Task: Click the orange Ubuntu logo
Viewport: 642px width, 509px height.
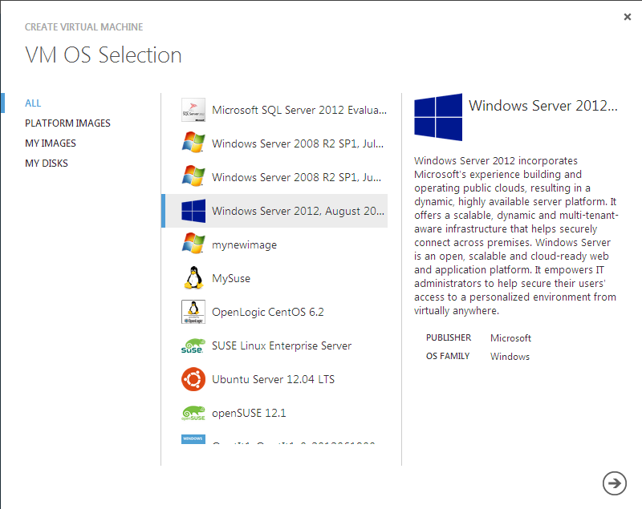Action: [193, 379]
